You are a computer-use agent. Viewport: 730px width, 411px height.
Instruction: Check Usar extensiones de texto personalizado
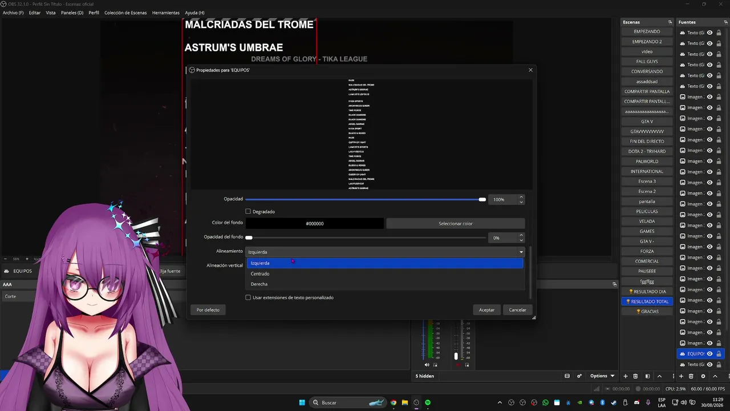(248, 297)
